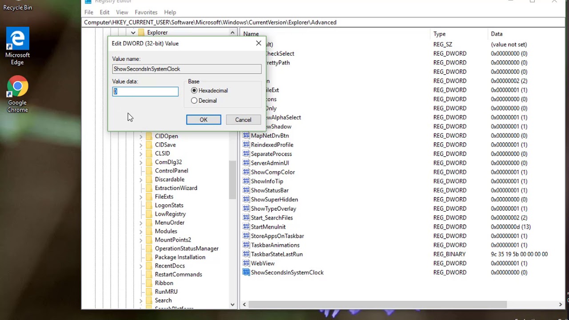This screenshot has height=320, width=569.
Task: Select the ShowSuperHidden value icon
Action: (x=246, y=199)
